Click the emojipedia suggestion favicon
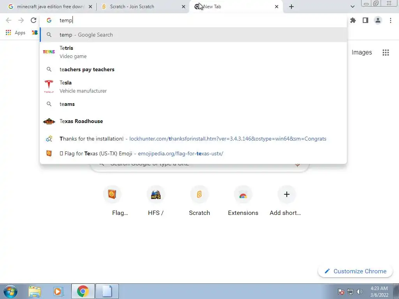Image resolution: width=399 pixels, height=299 pixels. (x=49, y=153)
